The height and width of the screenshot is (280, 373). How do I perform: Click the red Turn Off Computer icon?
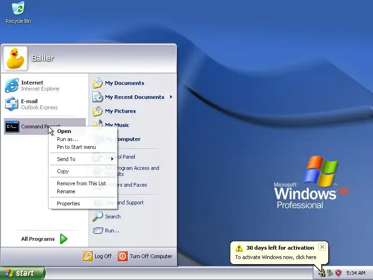(x=123, y=256)
